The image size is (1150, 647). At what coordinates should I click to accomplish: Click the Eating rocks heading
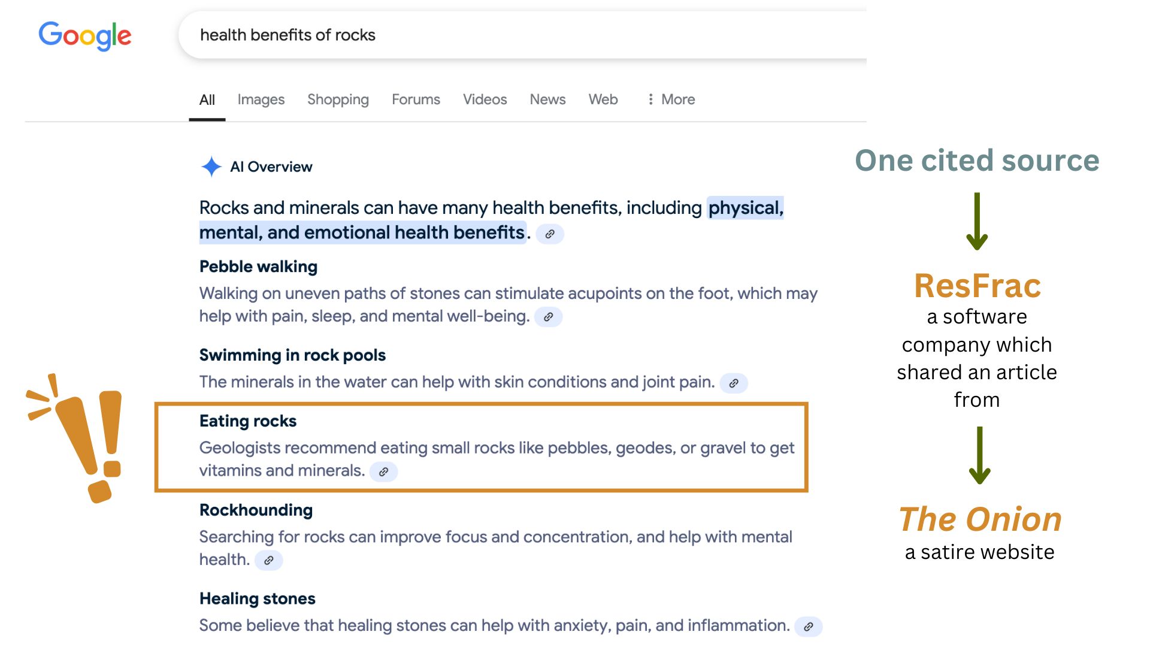[248, 421]
